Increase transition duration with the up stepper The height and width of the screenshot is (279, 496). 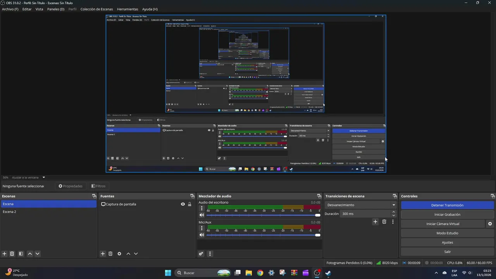point(394,212)
